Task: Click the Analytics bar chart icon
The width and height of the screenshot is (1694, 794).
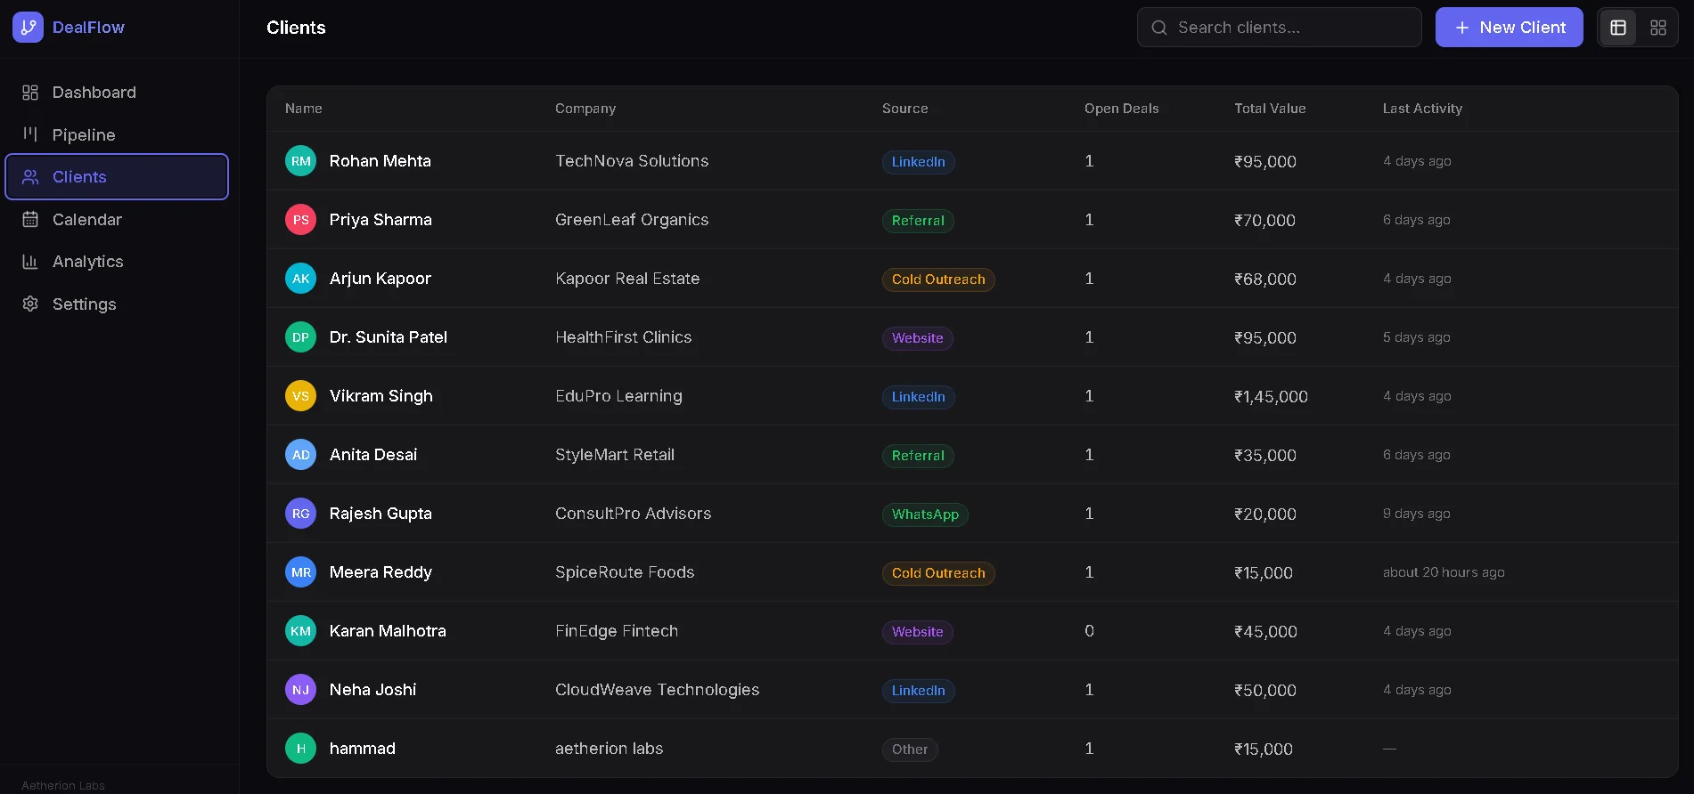Action: (30, 262)
